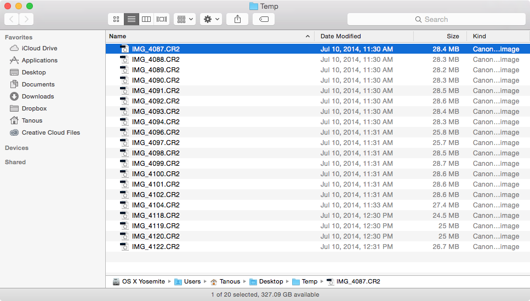530x301 pixels.
Task: Select the file name IMG_4122.CR2
Action: (x=156, y=247)
